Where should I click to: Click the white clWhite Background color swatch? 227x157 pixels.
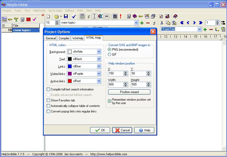coord(70,52)
